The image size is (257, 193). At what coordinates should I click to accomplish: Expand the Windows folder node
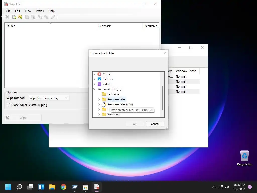[99, 114]
